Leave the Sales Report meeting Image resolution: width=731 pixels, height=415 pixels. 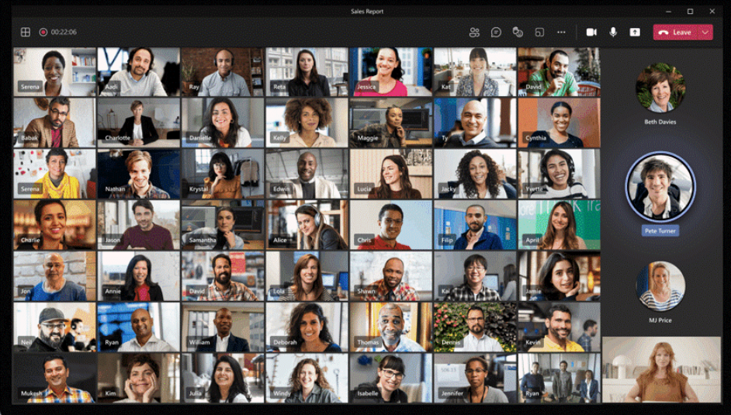click(677, 32)
